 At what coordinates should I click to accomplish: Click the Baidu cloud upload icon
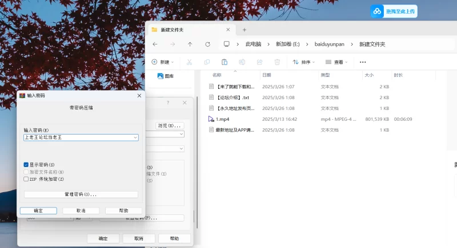[378, 11]
